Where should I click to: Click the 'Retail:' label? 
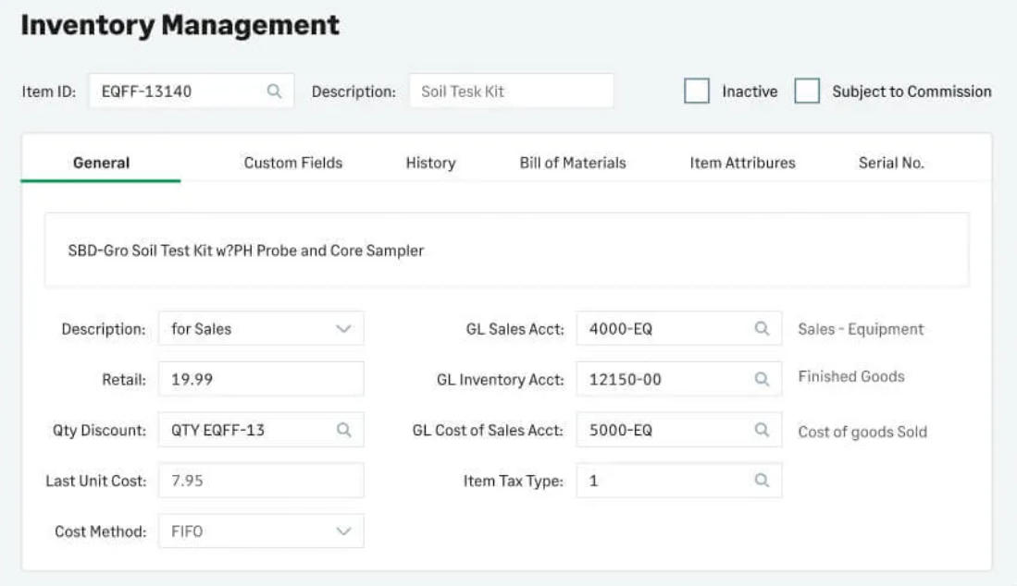(124, 380)
